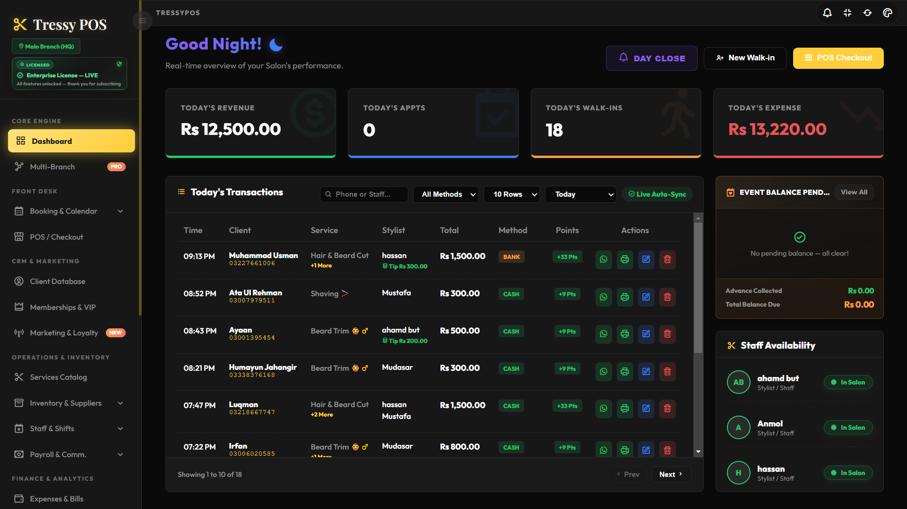Expand Booking & Calendar menu
The width and height of the screenshot is (907, 509).
[71, 211]
